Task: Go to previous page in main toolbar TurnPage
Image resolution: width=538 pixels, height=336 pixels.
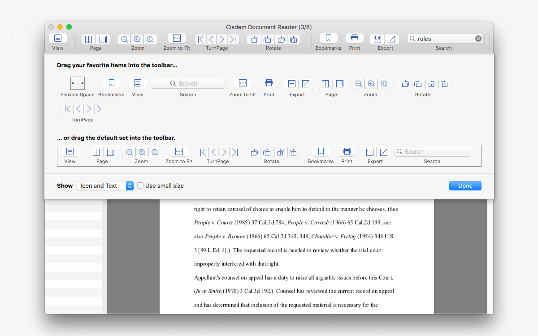Action: 212,39
